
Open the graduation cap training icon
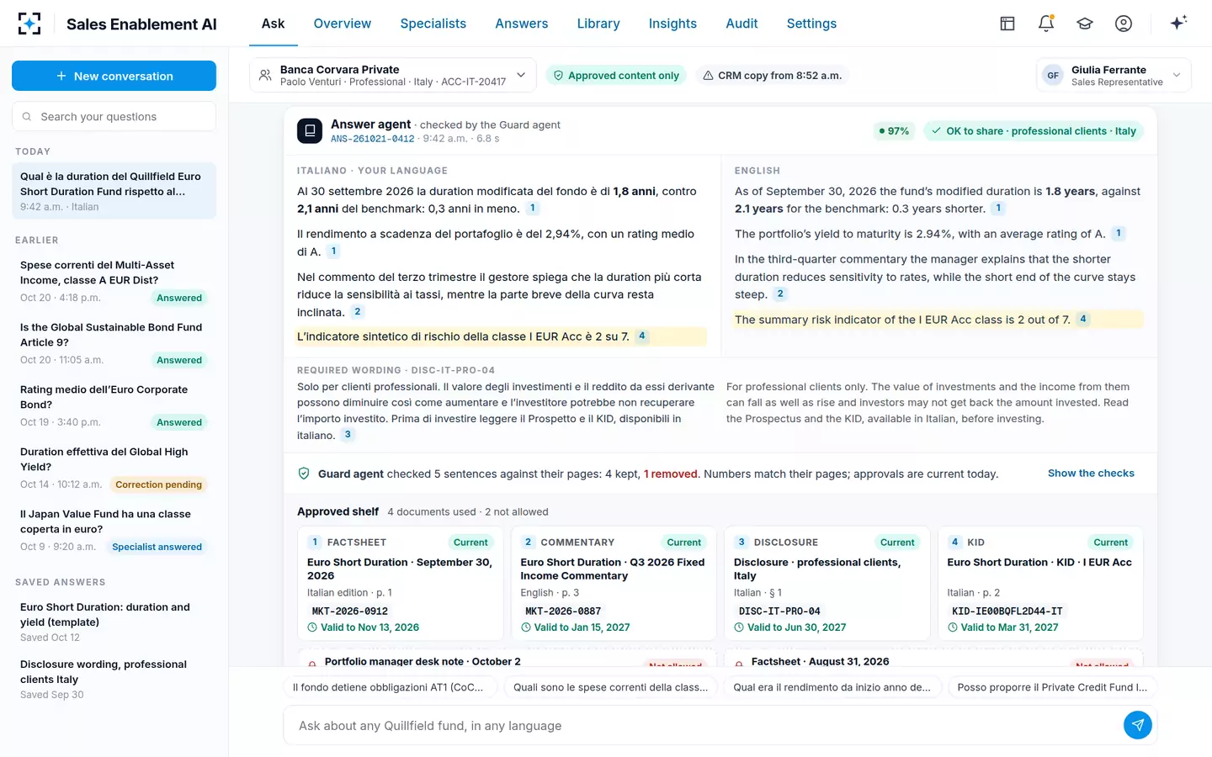tap(1085, 24)
